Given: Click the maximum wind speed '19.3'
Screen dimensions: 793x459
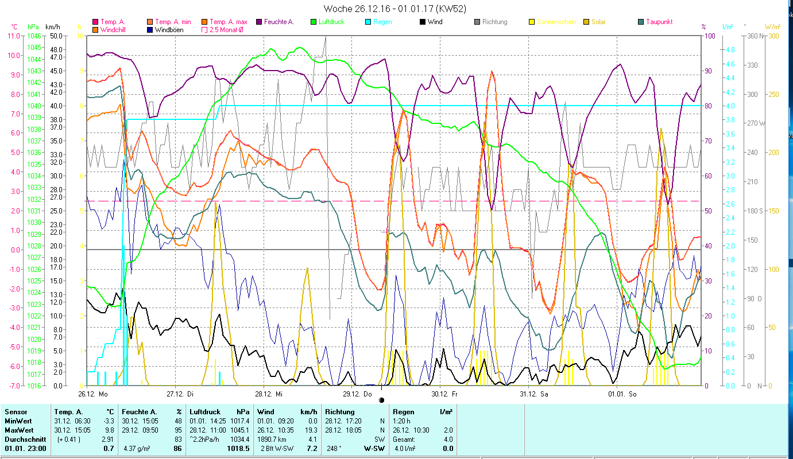Looking at the screenshot, I should [311, 430].
